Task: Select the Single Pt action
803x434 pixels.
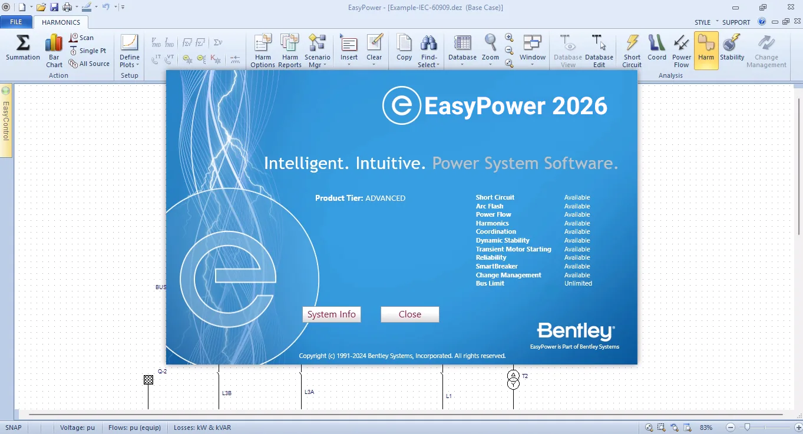Action: (88, 51)
